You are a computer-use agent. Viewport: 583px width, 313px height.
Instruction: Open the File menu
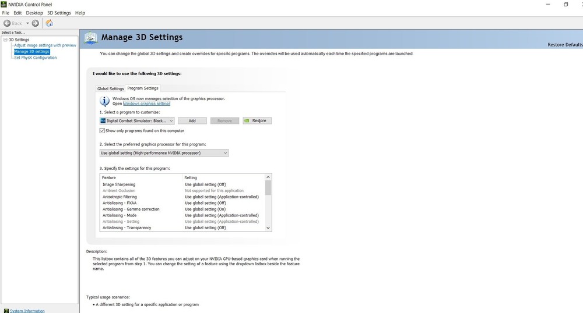tap(6, 13)
